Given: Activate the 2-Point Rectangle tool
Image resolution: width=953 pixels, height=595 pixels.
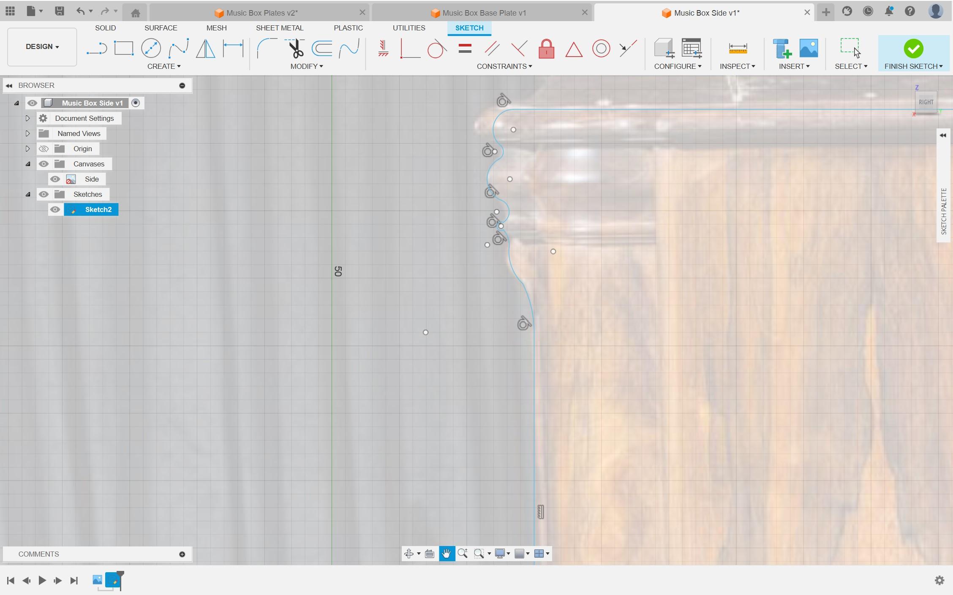Looking at the screenshot, I should point(123,48).
